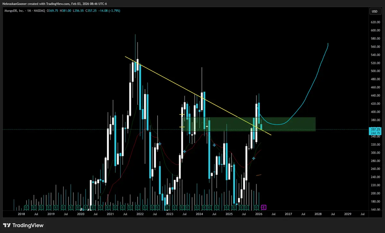385x233 pixels.
Task: Click the blue plus marker below 2025 candles
Action: click(x=253, y=158)
